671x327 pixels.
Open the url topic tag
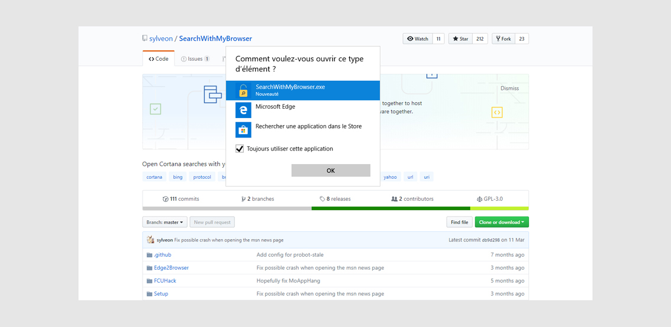tap(411, 176)
